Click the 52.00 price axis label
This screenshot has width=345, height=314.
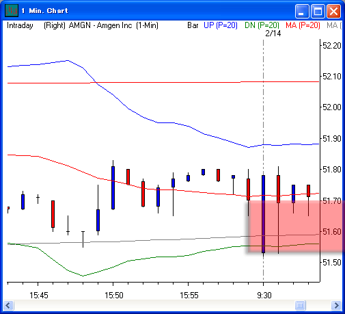pos(332,107)
